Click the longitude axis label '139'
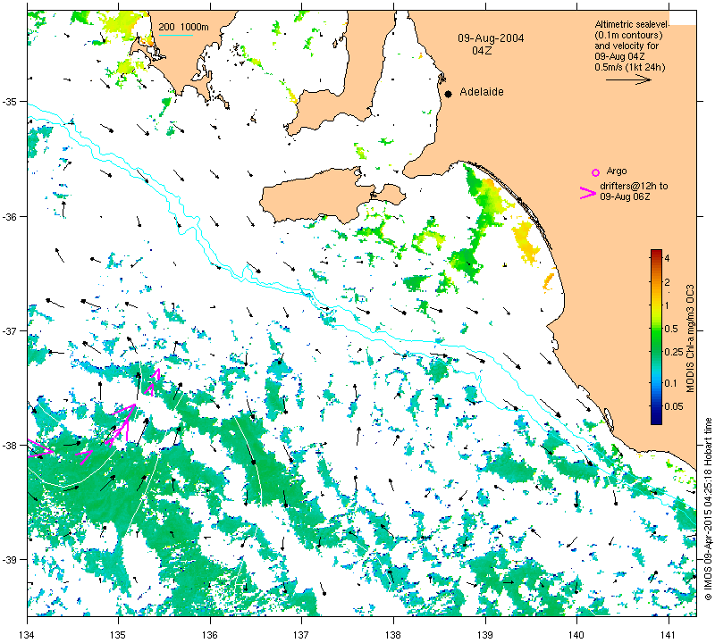This screenshot has height=643, width=715. click(485, 634)
